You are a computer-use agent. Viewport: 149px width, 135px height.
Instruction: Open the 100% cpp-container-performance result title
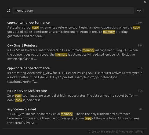[x=28, y=23]
